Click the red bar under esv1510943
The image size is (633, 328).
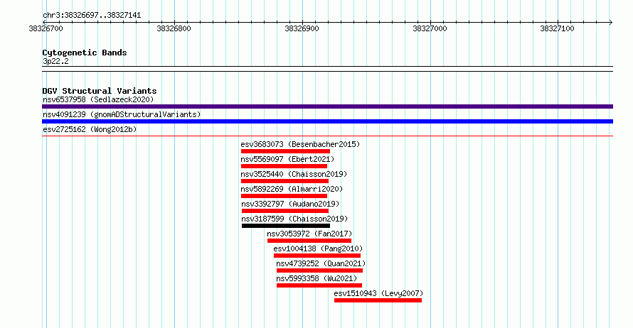(x=378, y=300)
